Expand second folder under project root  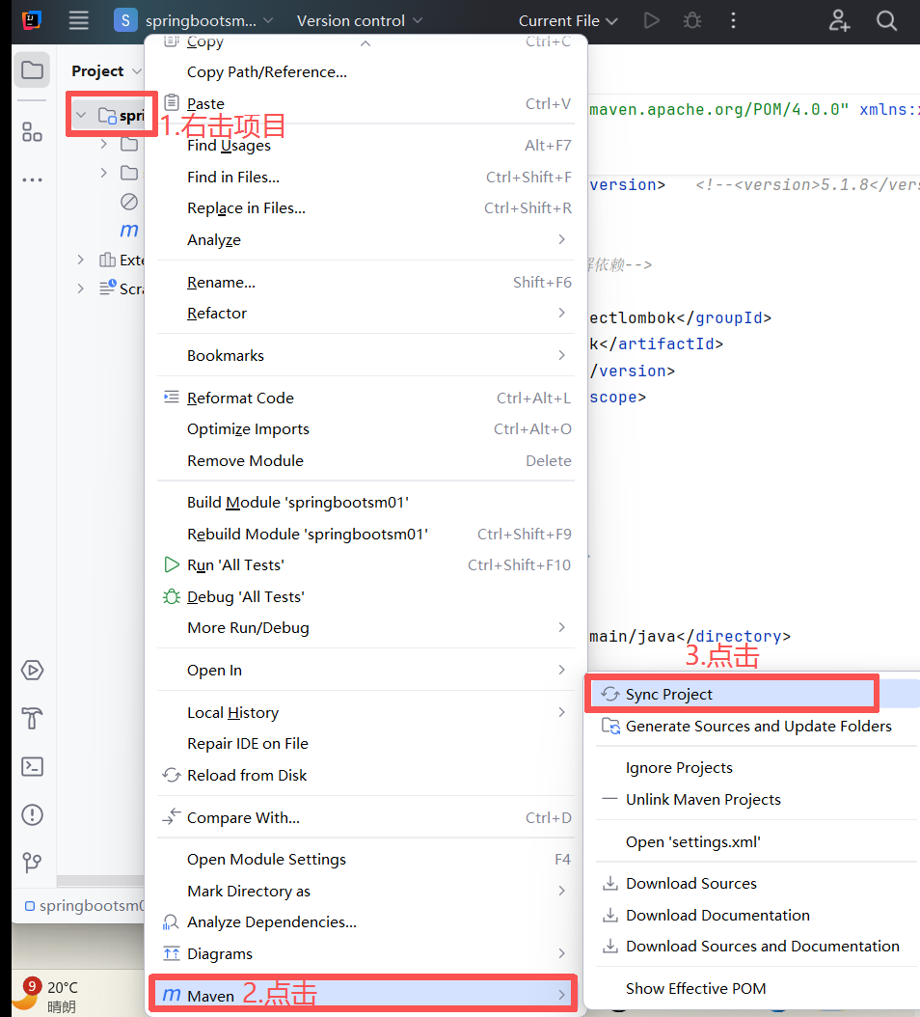tap(104, 173)
